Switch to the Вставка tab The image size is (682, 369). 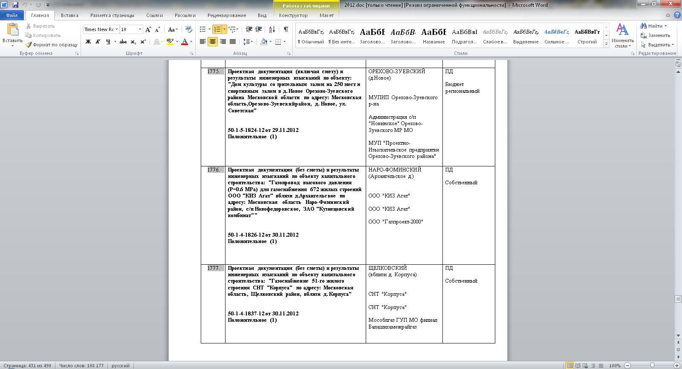[69, 15]
